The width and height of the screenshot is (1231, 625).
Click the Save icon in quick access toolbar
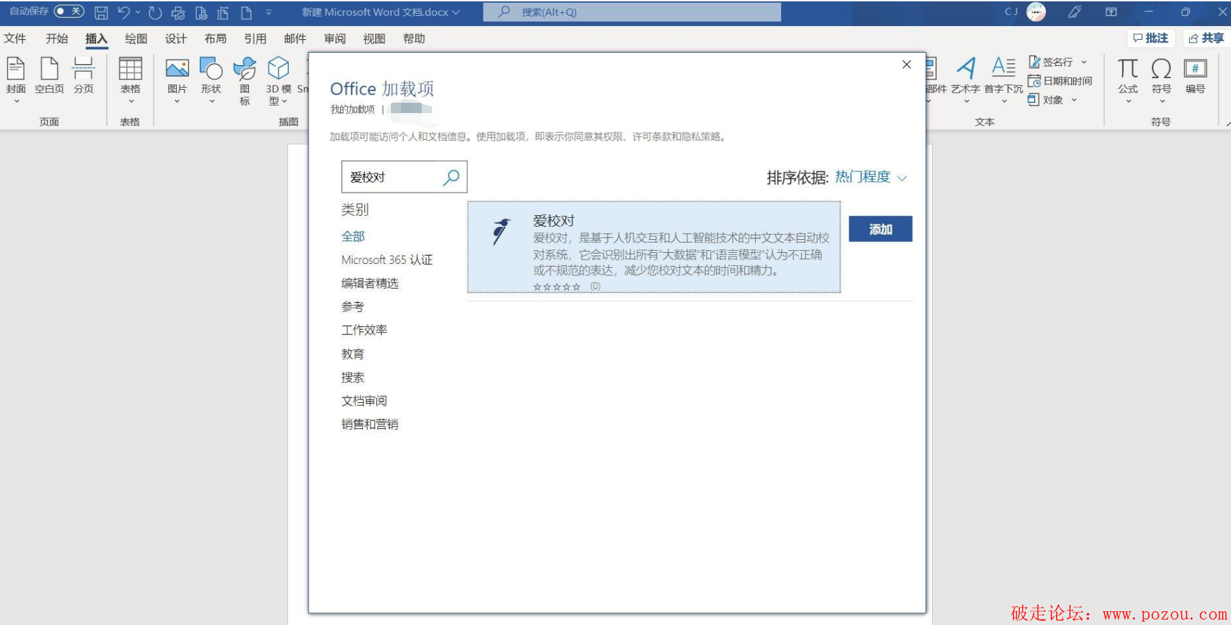(x=101, y=12)
